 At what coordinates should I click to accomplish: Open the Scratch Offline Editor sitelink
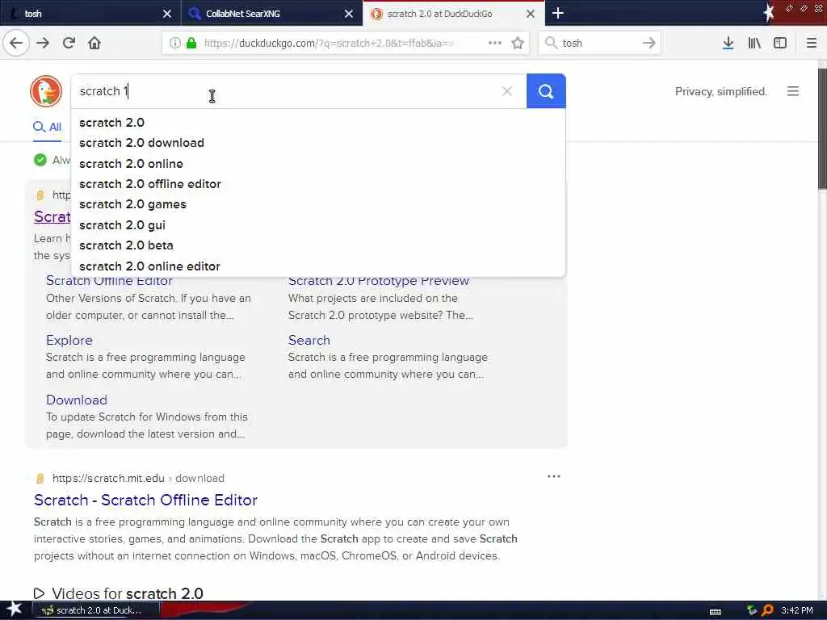click(109, 281)
